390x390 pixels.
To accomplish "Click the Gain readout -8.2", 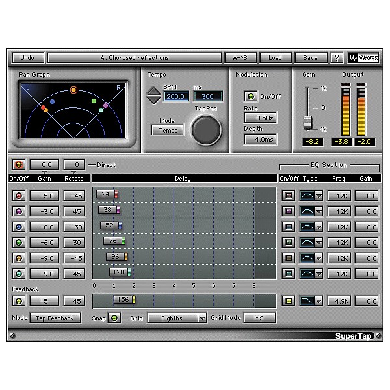I will (313, 142).
